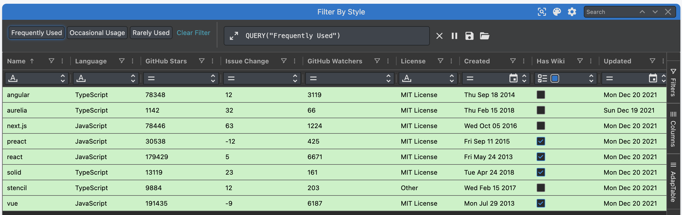The width and height of the screenshot is (682, 215).
Task: Clear the query with the X icon
Action: coord(439,36)
